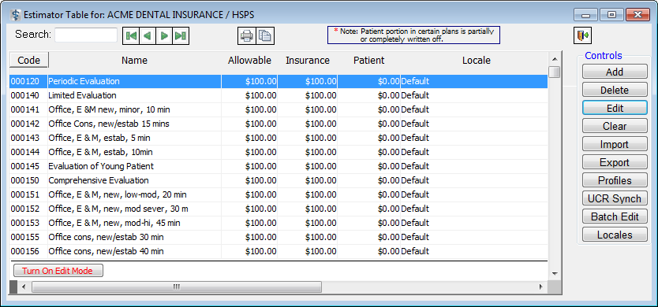The width and height of the screenshot is (658, 307).
Task: Click the Allowable column header
Action: point(249,61)
